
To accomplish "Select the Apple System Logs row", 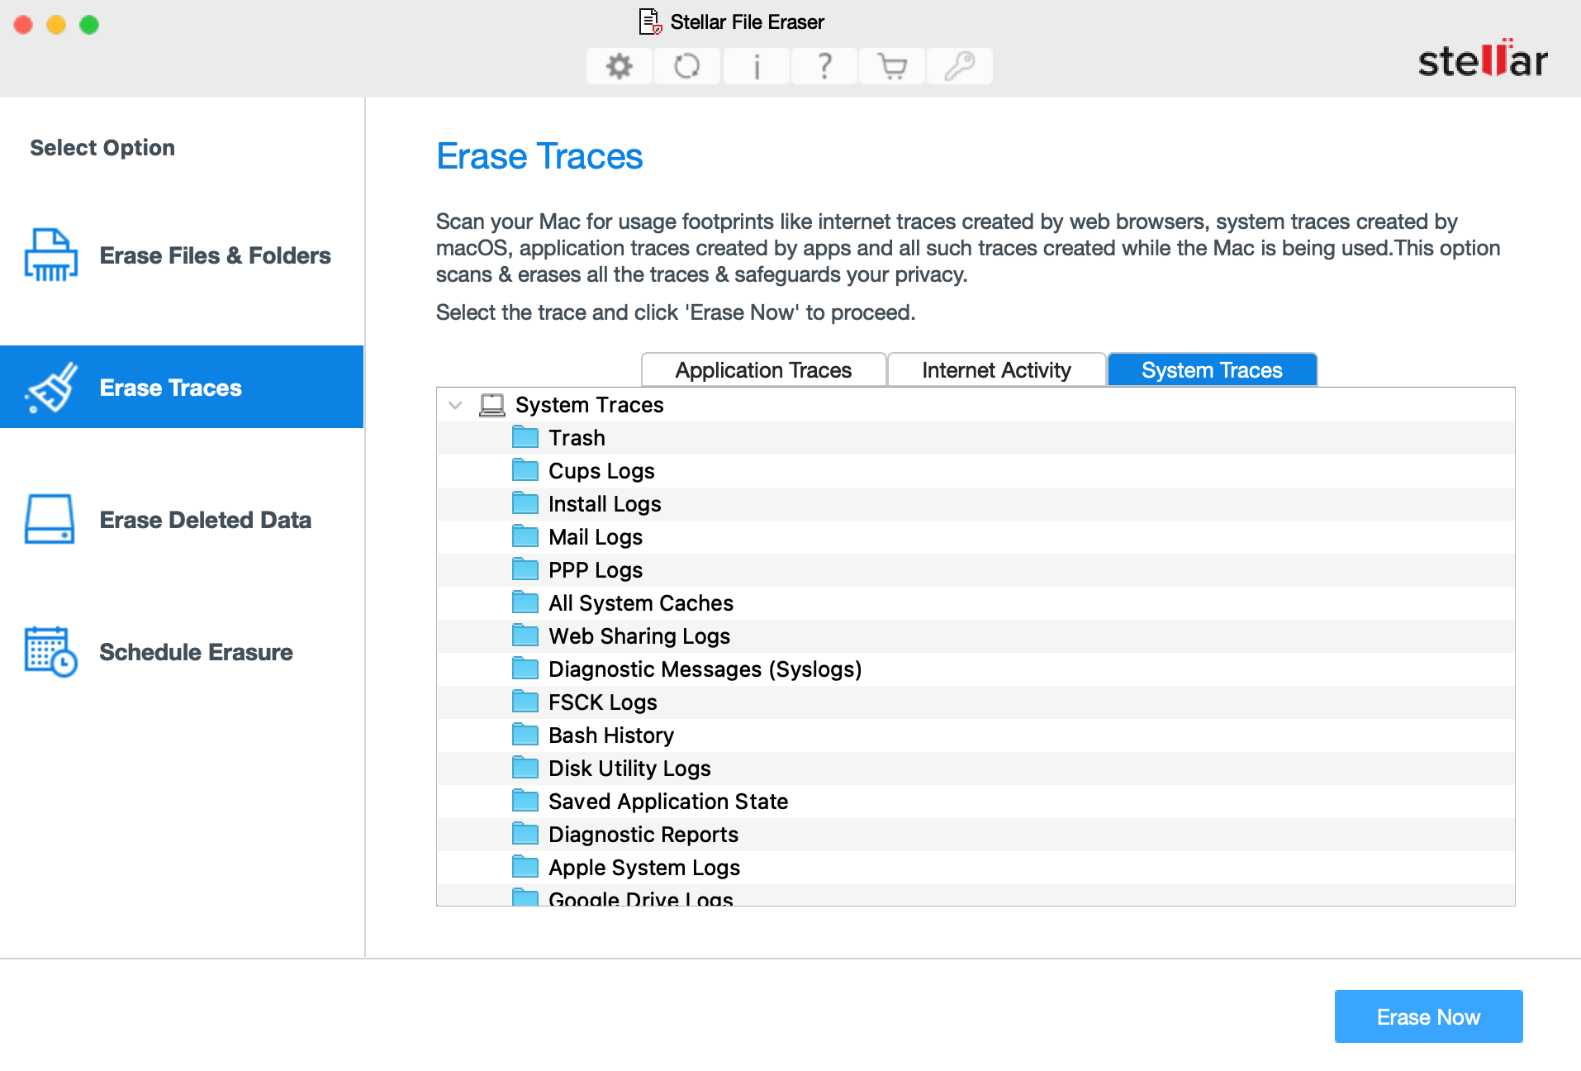I will coord(976,868).
